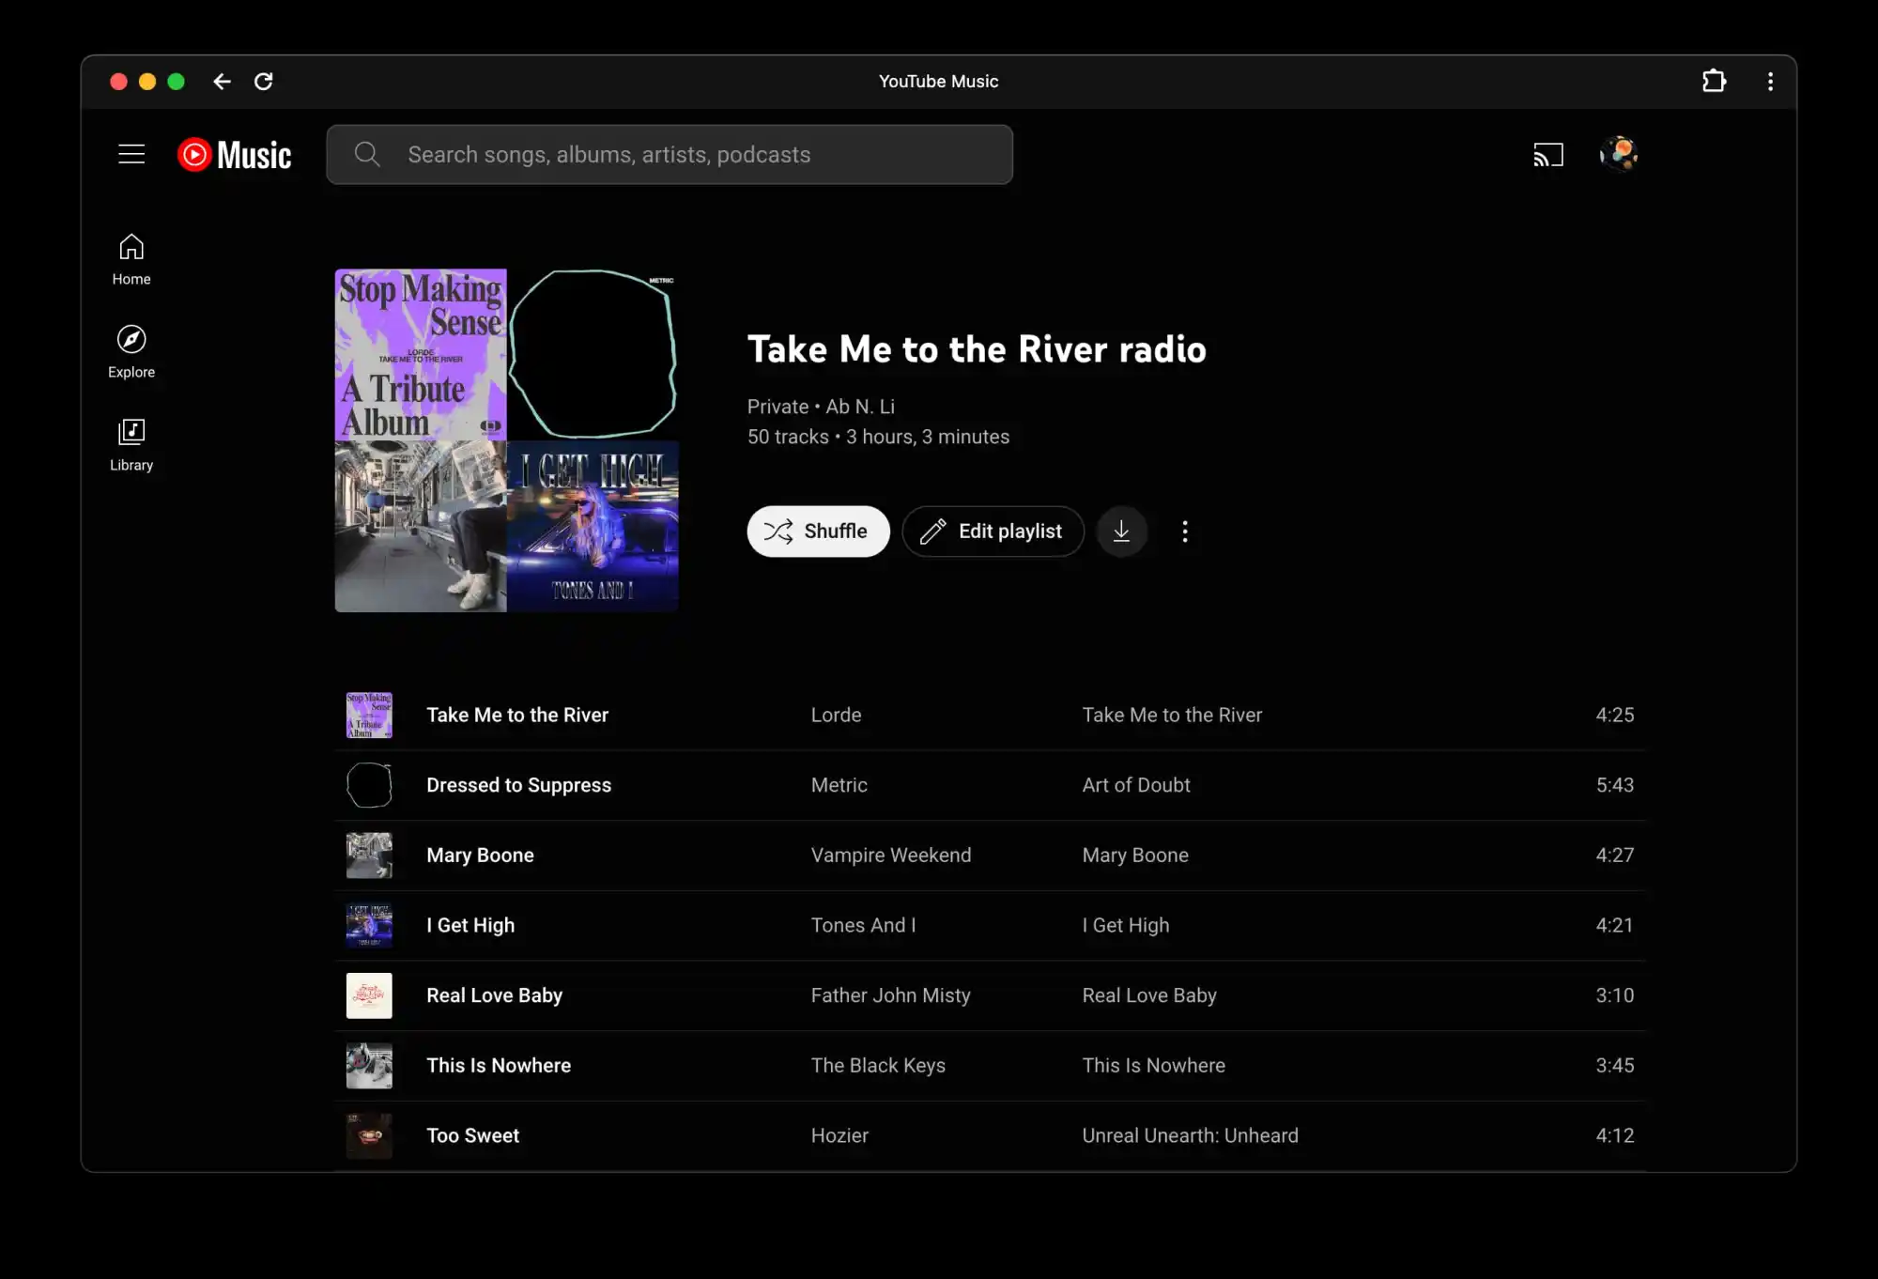The height and width of the screenshot is (1279, 1878).
Task: Click Mary Boone track thumbnail
Action: [x=369, y=855]
